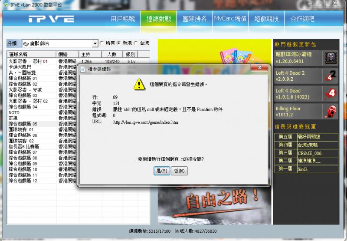The width and height of the screenshot is (347, 241).
Task: Click the yellow warning icon in the dialog
Action: pos(139,84)
